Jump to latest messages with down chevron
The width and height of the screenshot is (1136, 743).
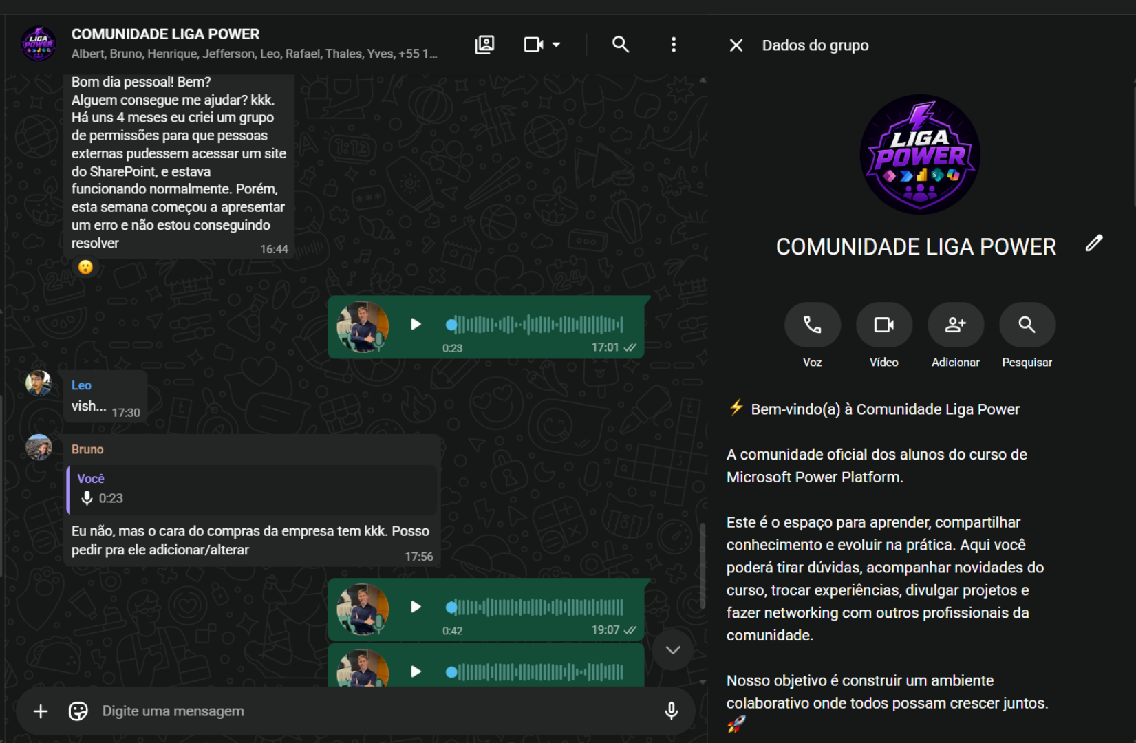pyautogui.click(x=673, y=650)
